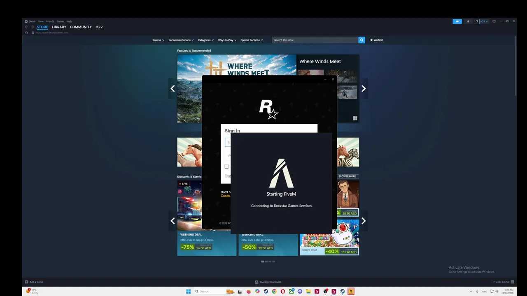This screenshot has height=296, width=527.
Task: Open Discord from the taskbar
Action: pos(300,291)
